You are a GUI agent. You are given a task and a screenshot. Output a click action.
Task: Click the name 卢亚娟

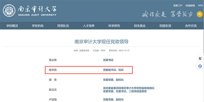[53, 100]
